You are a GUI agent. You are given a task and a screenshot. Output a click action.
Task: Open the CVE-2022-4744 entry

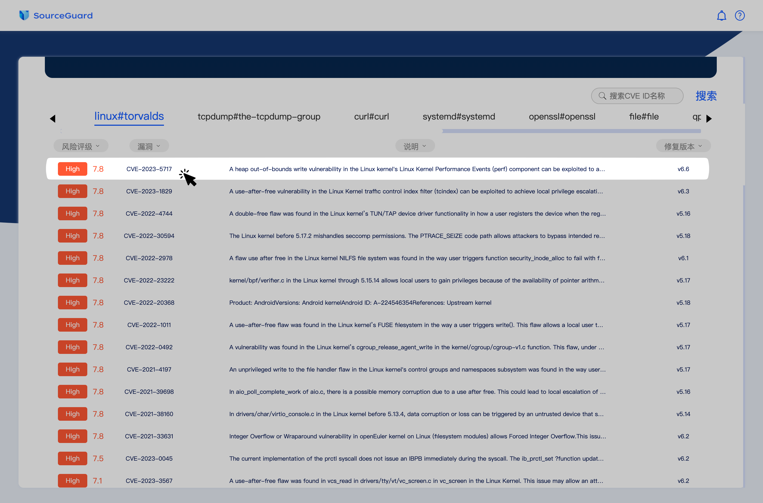(149, 213)
